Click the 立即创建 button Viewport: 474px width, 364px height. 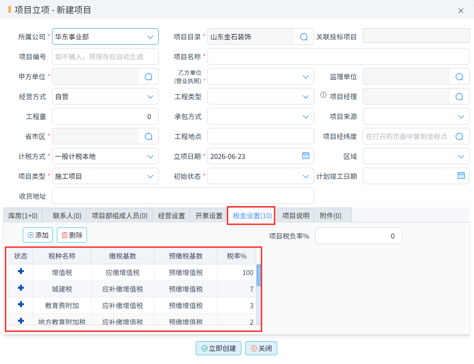(218, 348)
